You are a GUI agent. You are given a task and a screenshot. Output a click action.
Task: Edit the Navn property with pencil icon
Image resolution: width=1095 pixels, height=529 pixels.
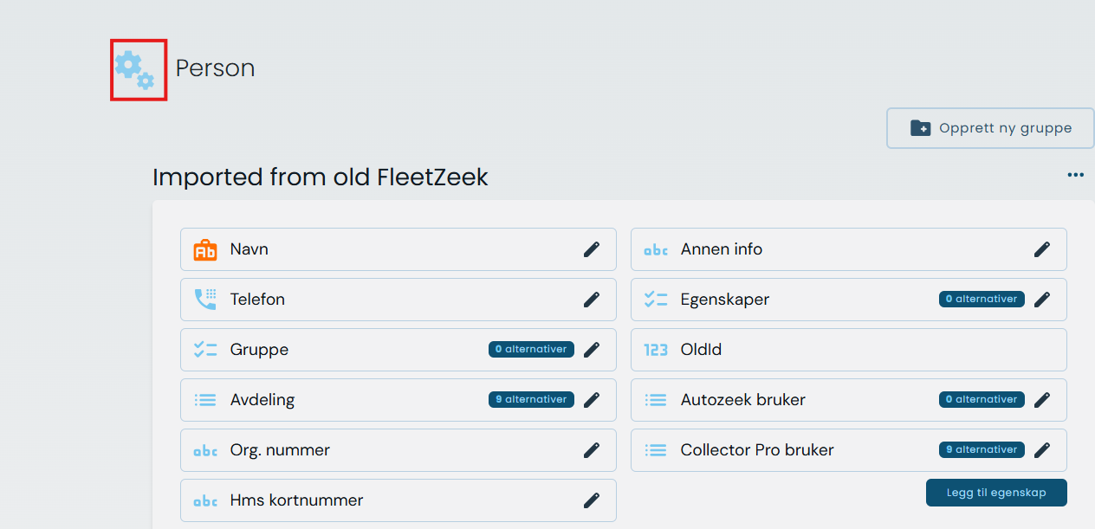pyautogui.click(x=592, y=249)
